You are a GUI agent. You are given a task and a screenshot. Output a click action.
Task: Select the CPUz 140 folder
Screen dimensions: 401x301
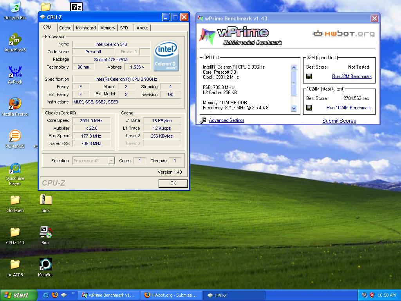[15, 232]
